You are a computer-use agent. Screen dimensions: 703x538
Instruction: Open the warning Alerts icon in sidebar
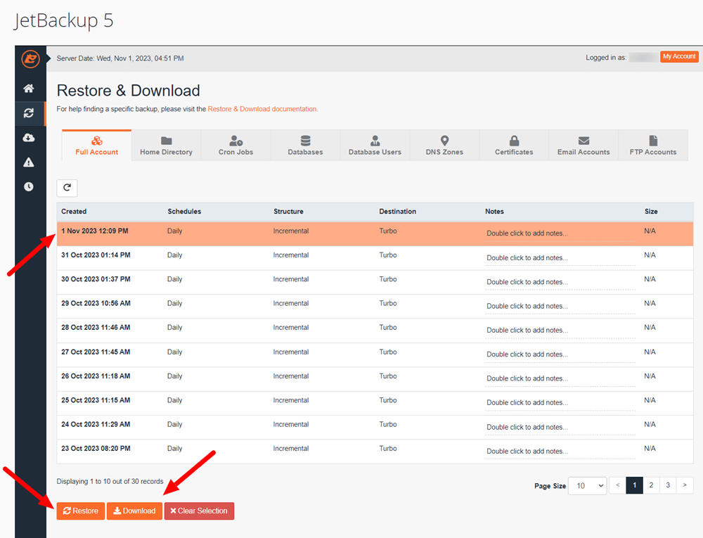click(x=29, y=162)
